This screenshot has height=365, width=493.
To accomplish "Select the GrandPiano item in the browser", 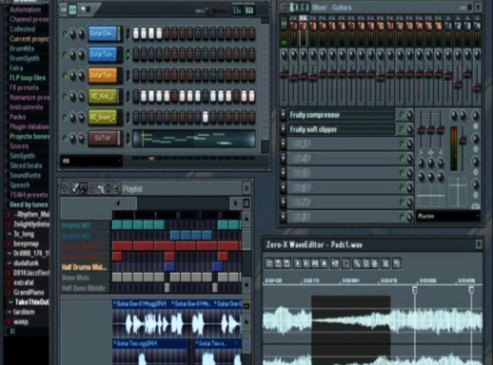I will point(29,292).
